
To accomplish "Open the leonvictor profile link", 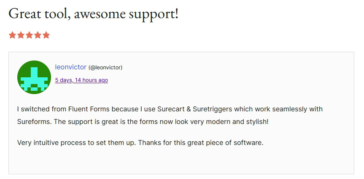I will 70,67.
